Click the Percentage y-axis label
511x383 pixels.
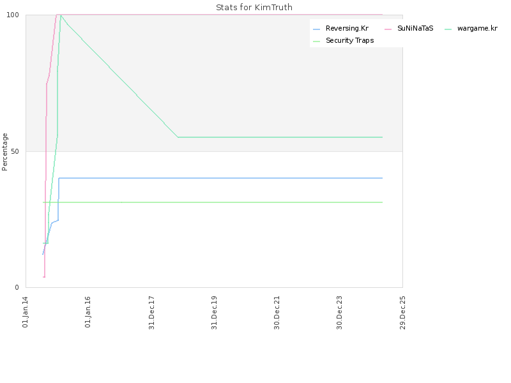[5, 151]
